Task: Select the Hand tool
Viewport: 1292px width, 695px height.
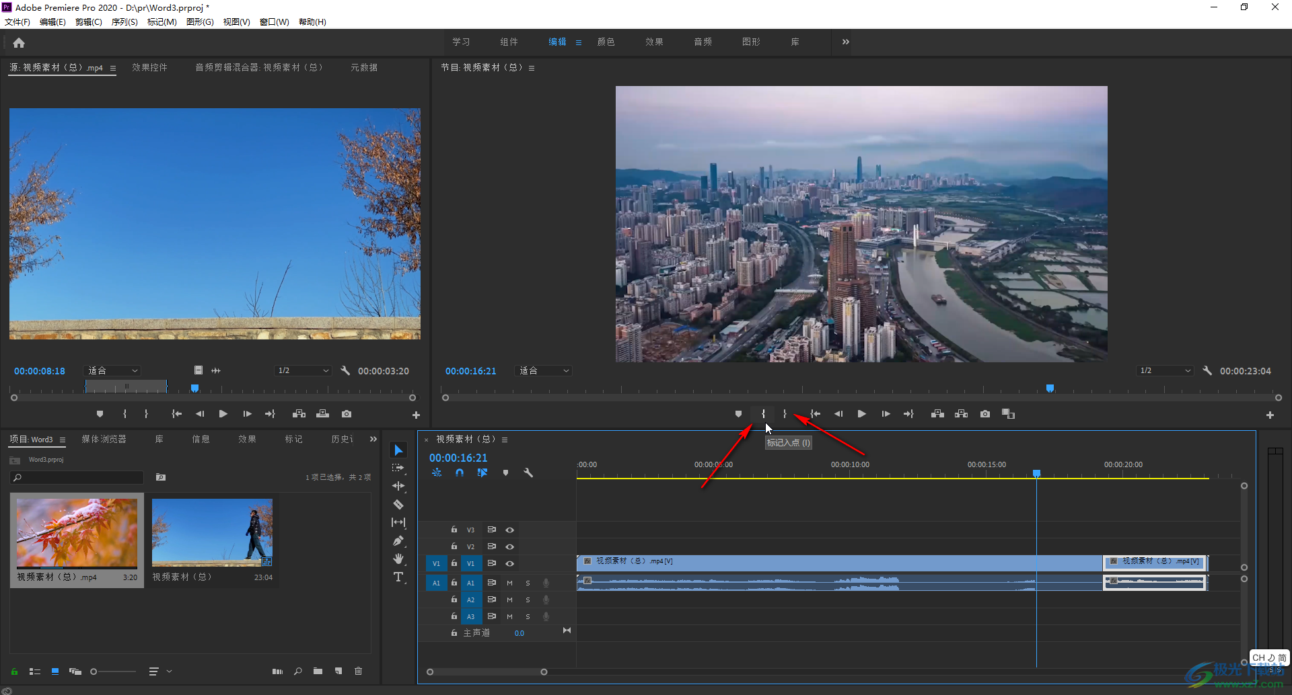Action: click(398, 559)
